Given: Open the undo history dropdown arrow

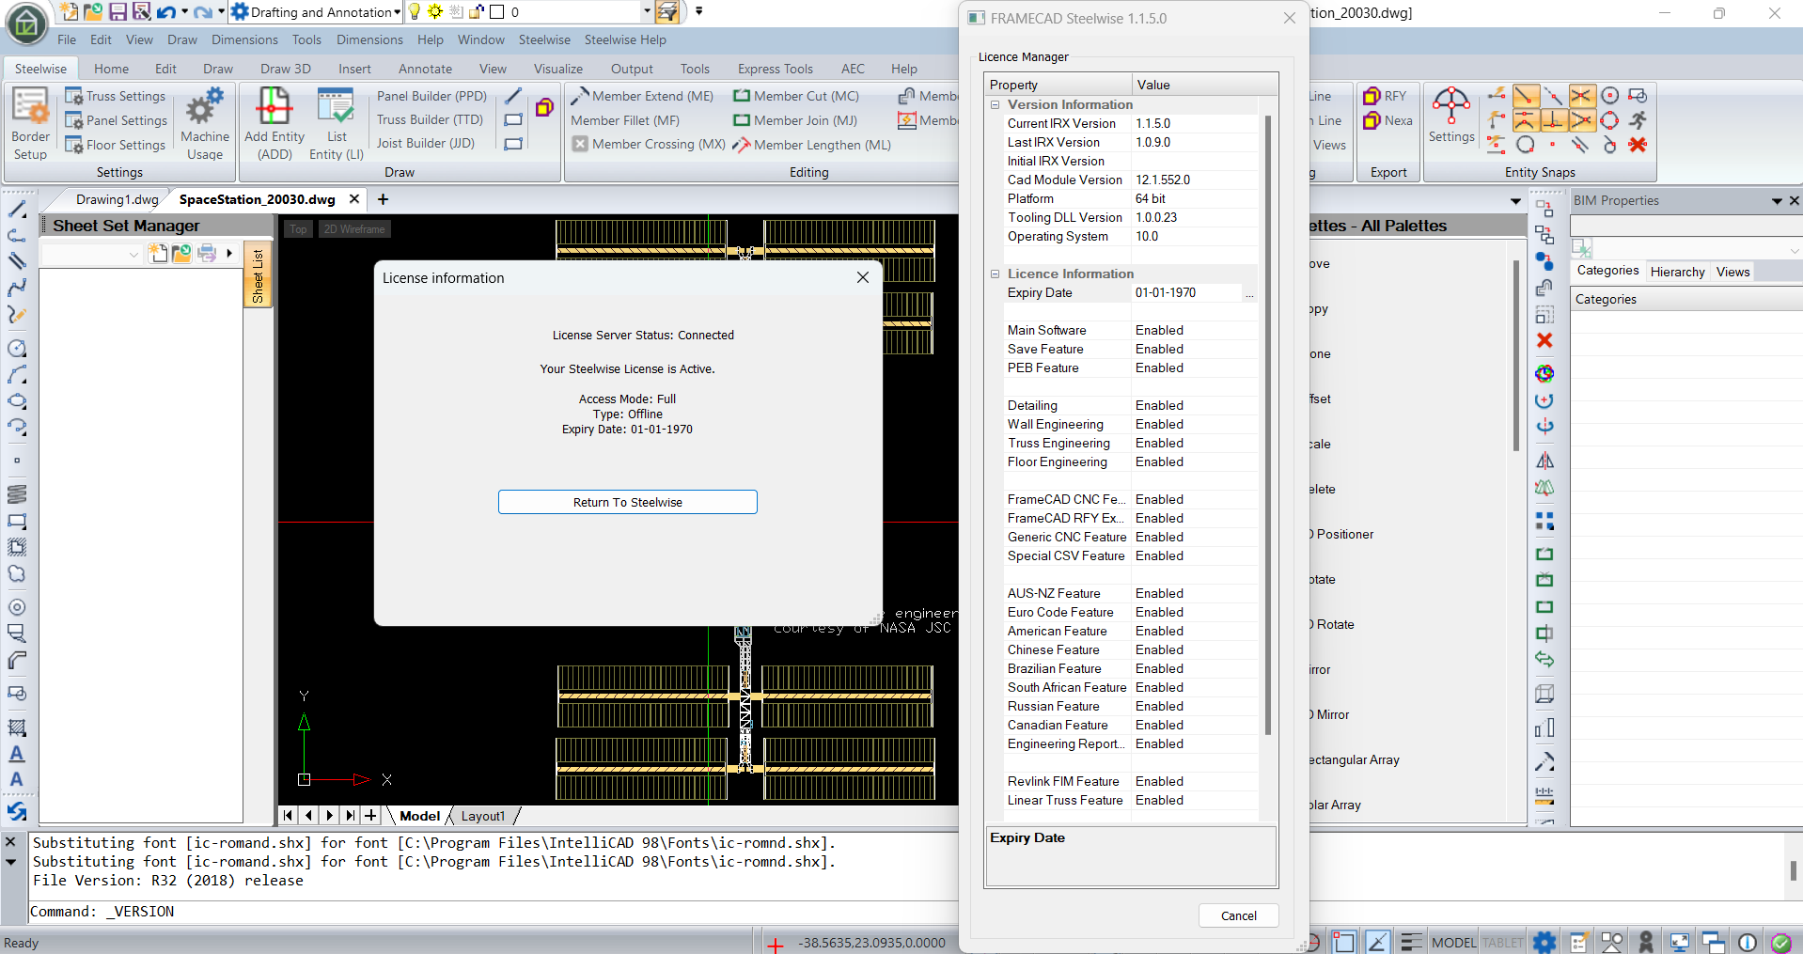Looking at the screenshot, I should tap(184, 12).
